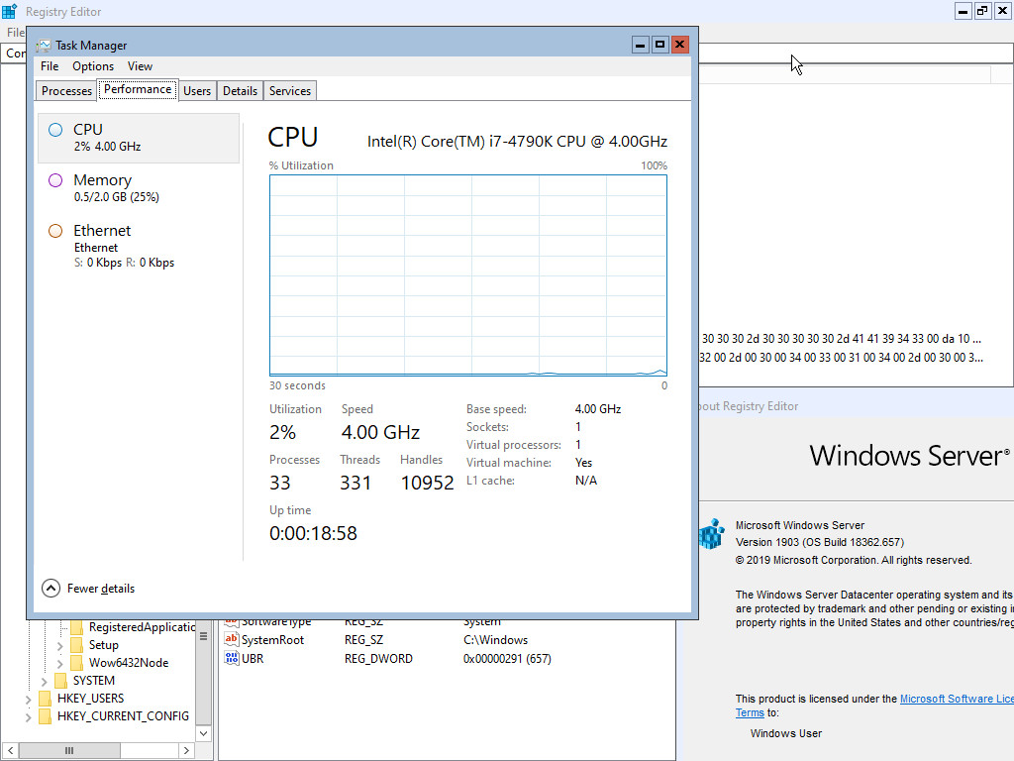Click the UBR data value "0x00000291 (657)"
Image resolution: width=1014 pixels, height=761 pixels.
[x=507, y=659]
